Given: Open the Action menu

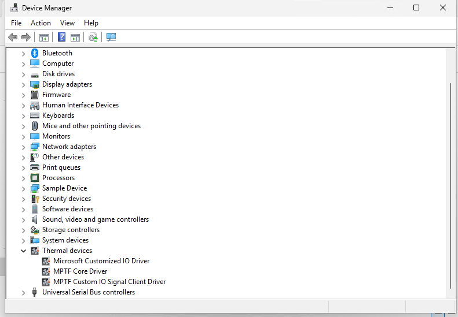Looking at the screenshot, I should [x=41, y=23].
